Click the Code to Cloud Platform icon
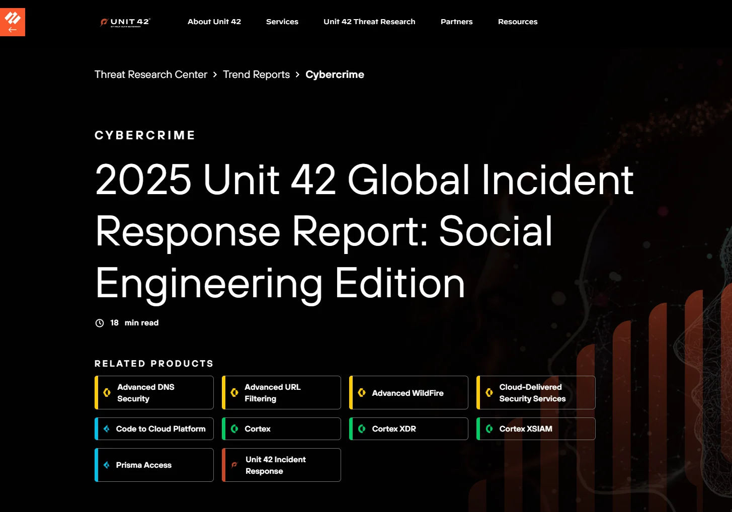The height and width of the screenshot is (512, 732). [x=106, y=429]
